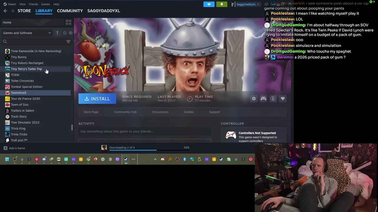Image resolution: width=378 pixels, height=212 pixels.
Task: Click the Add a Game button
Action: click(14, 148)
